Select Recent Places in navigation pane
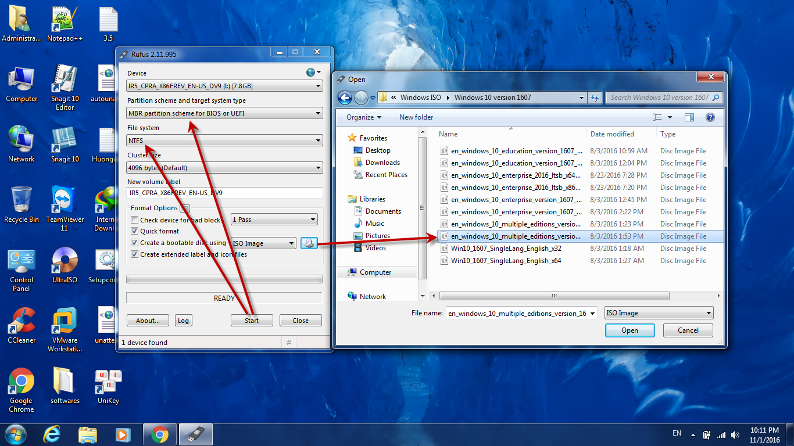The height and width of the screenshot is (446, 794). pyautogui.click(x=387, y=175)
